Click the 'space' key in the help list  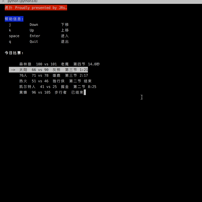(x=14, y=36)
